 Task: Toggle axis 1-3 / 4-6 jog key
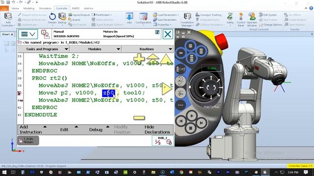coord(181,93)
